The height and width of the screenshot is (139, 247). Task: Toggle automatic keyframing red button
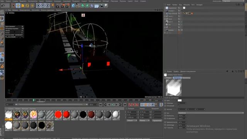point(134,105)
